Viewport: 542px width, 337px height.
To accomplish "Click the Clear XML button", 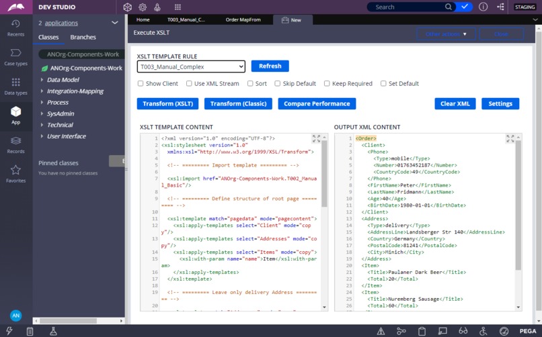I will 455,103.
